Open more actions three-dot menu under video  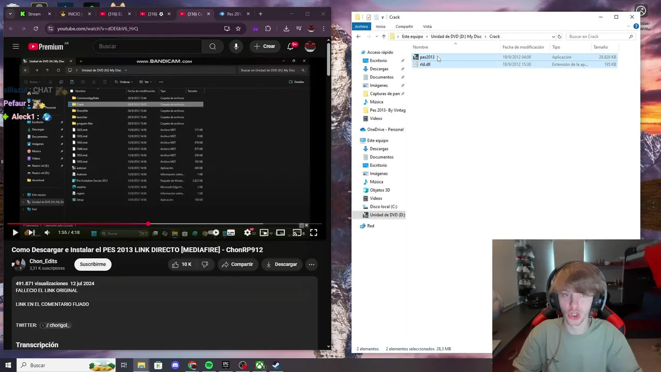point(311,264)
